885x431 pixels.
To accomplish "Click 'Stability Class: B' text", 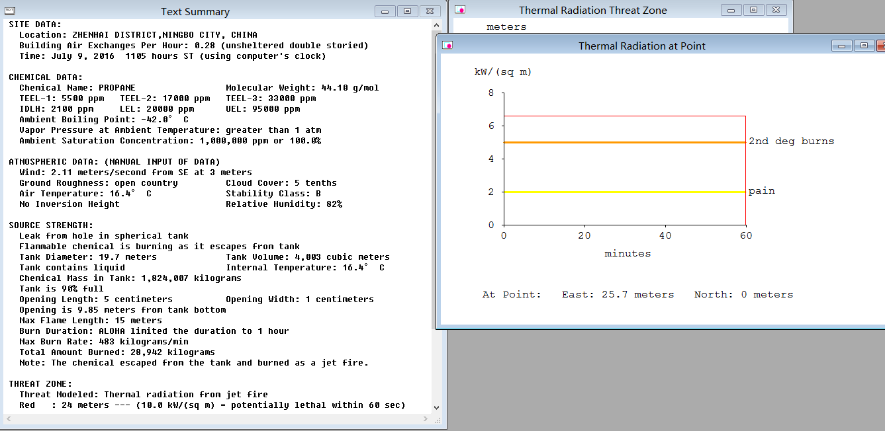I will [x=273, y=194].
